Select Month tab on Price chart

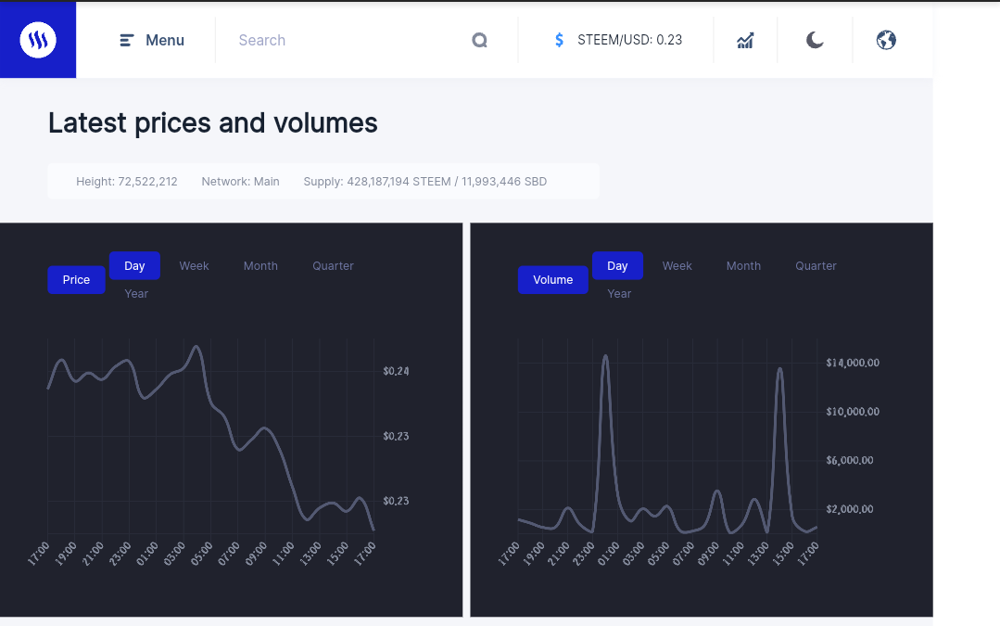(x=260, y=266)
